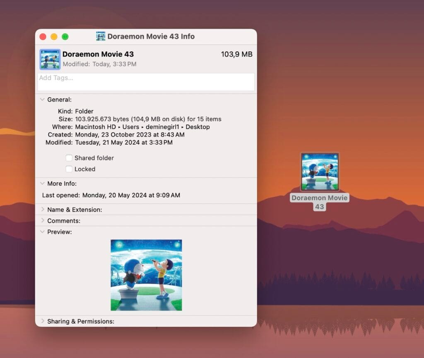This screenshot has height=358, width=424.
Task: Collapse the General section
Action: click(42, 99)
